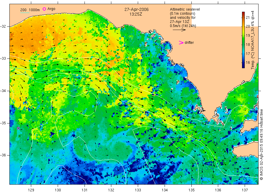Click the 'Altimetric sealevel' legend text
265x194 pixels.
[x=185, y=9]
